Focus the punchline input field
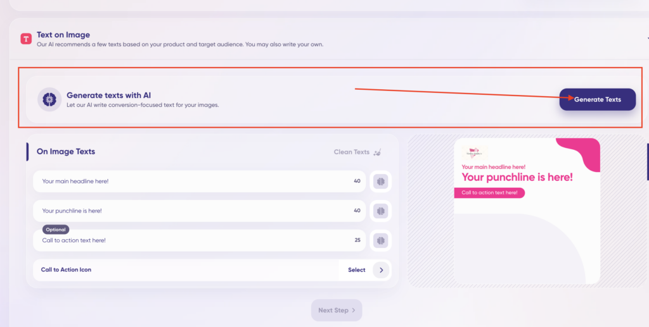 tap(199, 211)
